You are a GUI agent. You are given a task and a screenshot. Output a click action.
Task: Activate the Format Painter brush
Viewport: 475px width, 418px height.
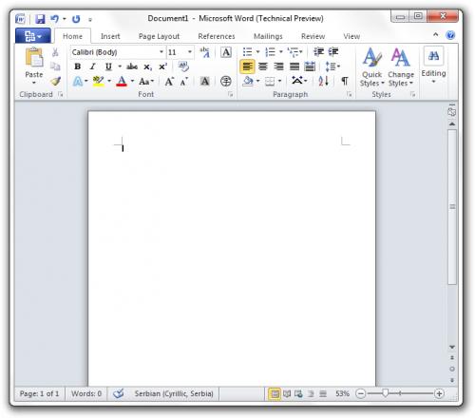click(x=55, y=81)
